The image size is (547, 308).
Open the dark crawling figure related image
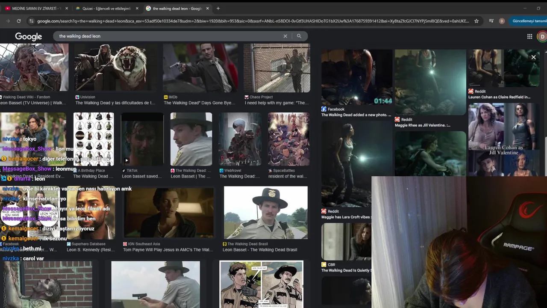coord(430,153)
